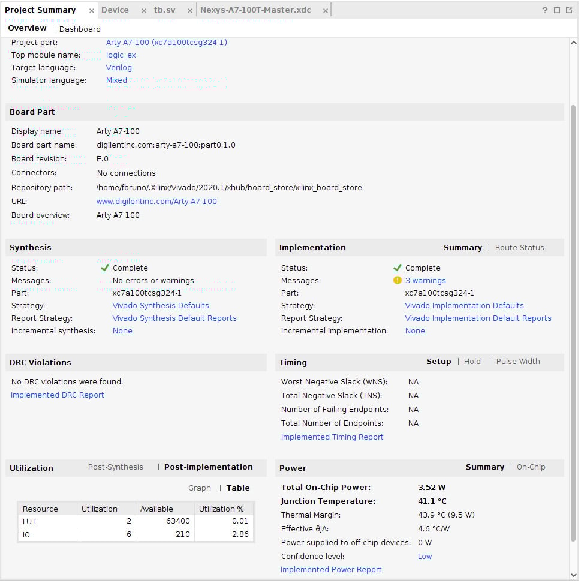Click the Resource column header
The height and width of the screenshot is (583, 581).
tap(47, 509)
